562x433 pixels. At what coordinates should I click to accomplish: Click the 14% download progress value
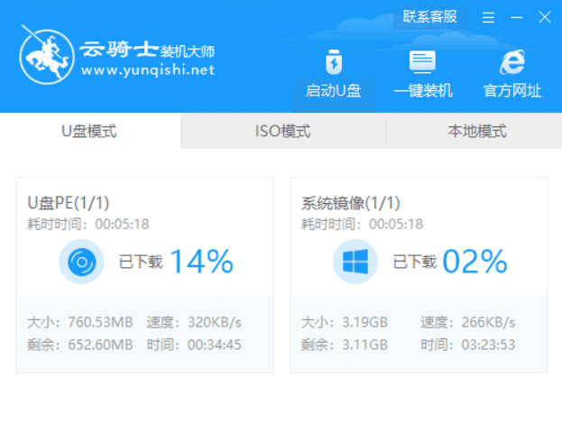(202, 262)
